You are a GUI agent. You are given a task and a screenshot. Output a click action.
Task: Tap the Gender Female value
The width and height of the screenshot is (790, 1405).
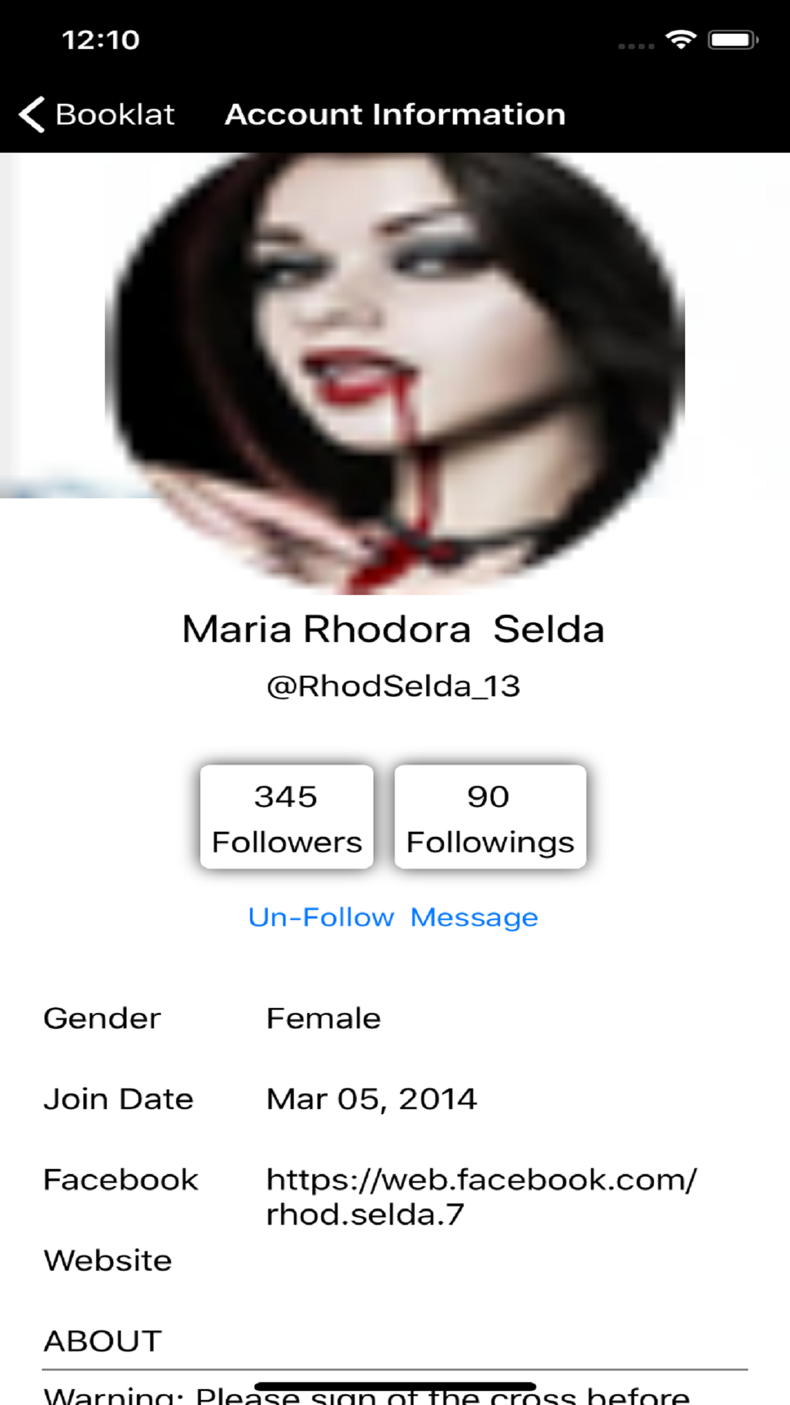pyautogui.click(x=323, y=1018)
